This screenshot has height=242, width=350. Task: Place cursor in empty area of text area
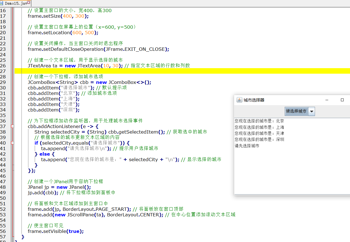pos(289,171)
